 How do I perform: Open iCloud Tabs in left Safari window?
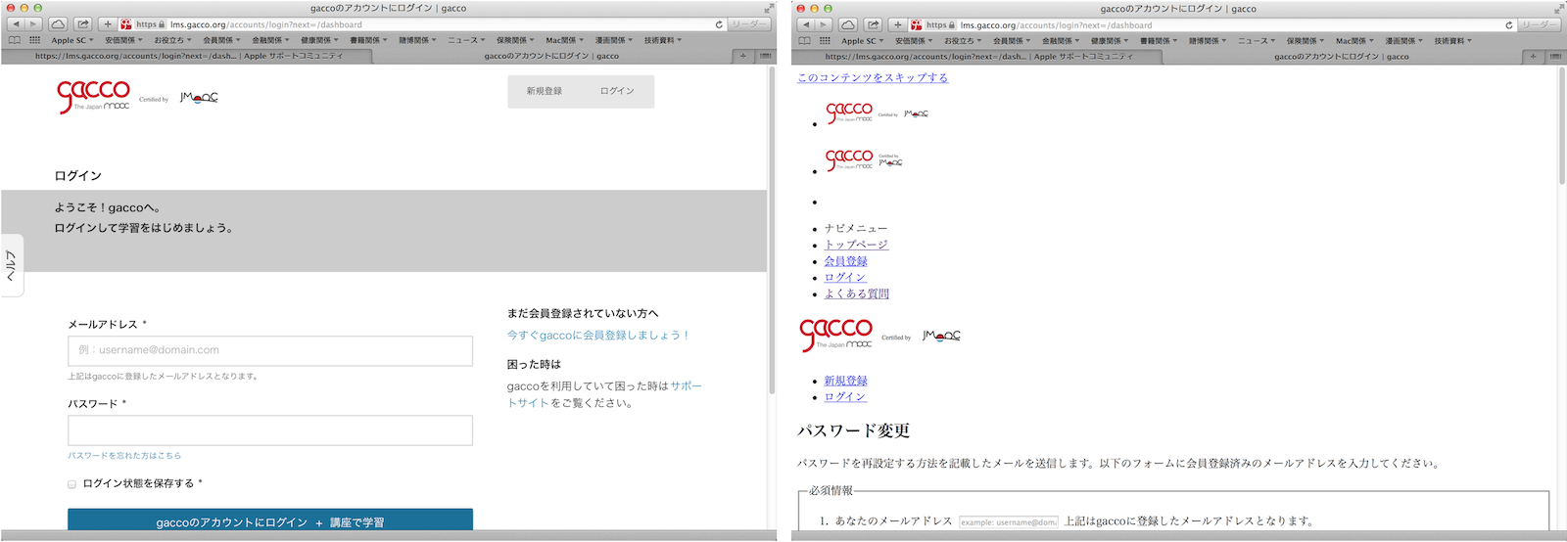[58, 24]
